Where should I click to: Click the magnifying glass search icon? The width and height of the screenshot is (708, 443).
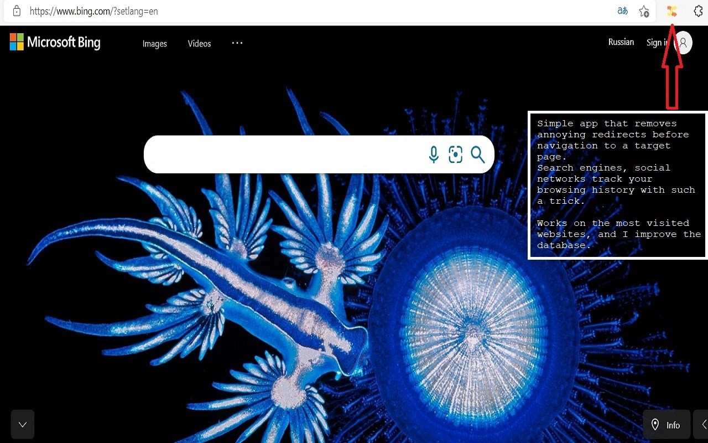point(478,154)
